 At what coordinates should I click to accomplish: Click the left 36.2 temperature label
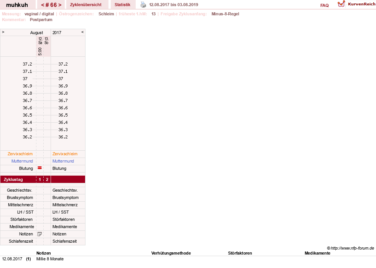coord(27,137)
